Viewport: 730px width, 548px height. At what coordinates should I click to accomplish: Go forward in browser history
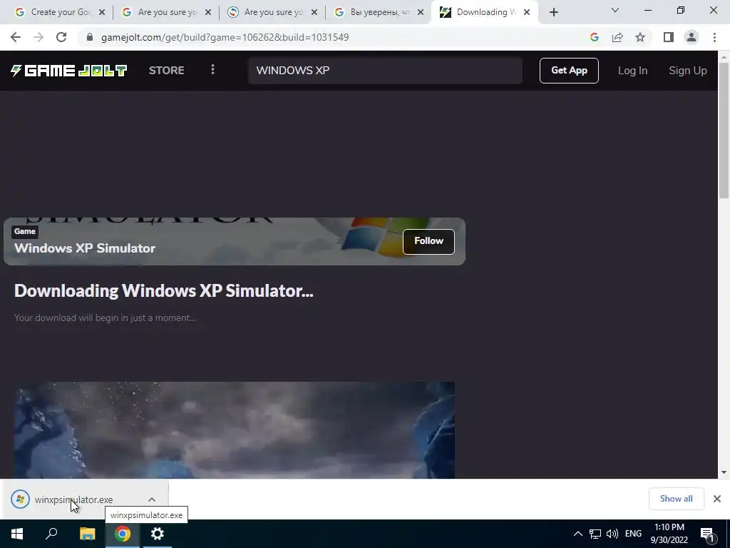(38, 37)
